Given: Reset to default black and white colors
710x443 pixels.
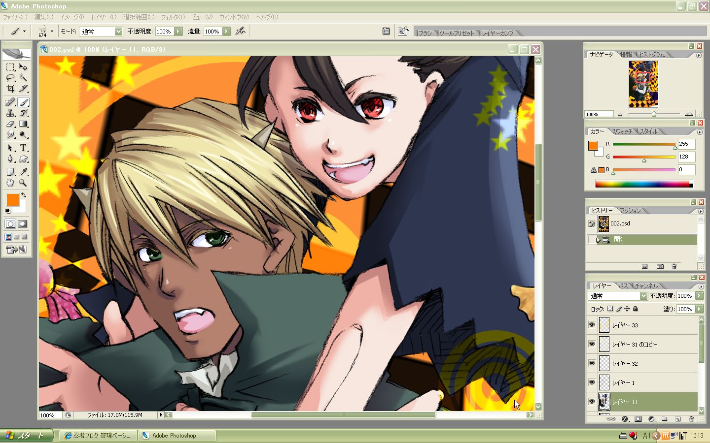Looking at the screenshot, I should pyautogui.click(x=7, y=211).
